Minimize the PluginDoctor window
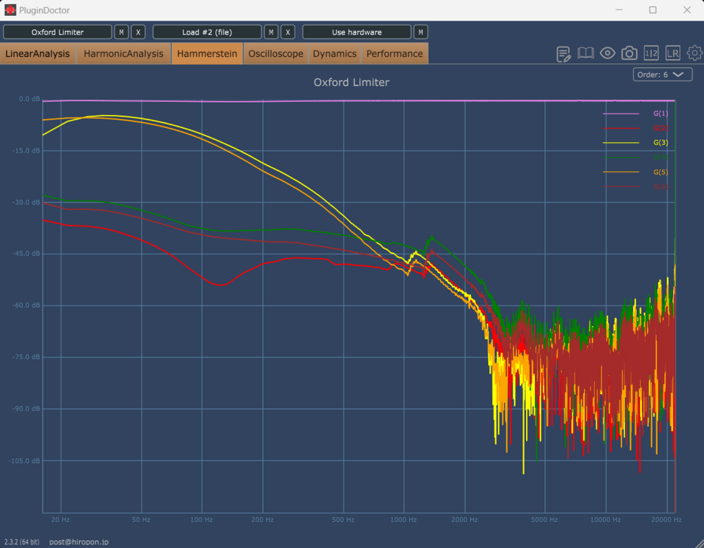This screenshot has height=548, width=704. (x=619, y=10)
